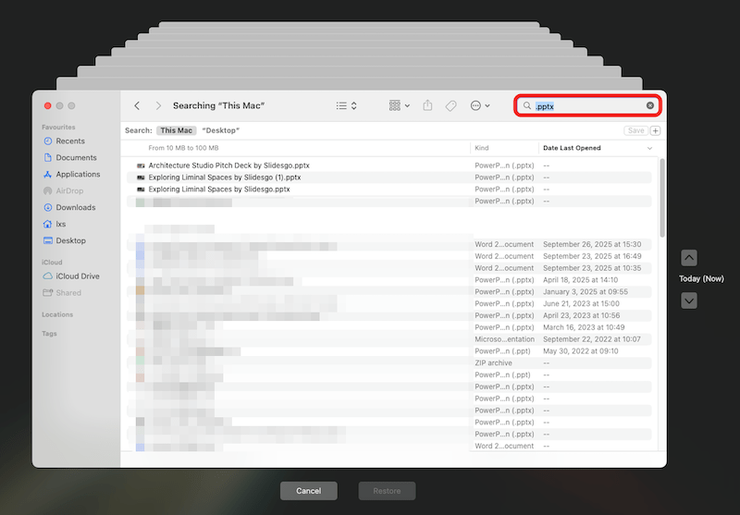Click the Tag icon in toolbar
740x515 pixels.
click(x=451, y=106)
